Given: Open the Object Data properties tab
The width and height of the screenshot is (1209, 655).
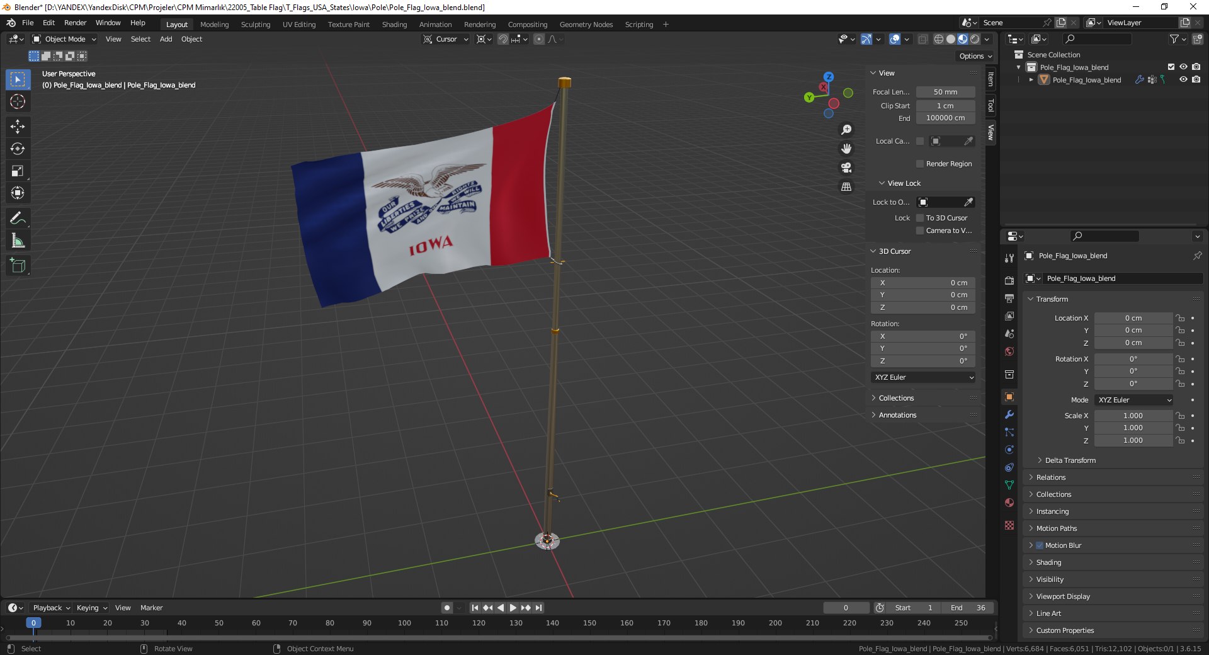Looking at the screenshot, I should point(1009,485).
